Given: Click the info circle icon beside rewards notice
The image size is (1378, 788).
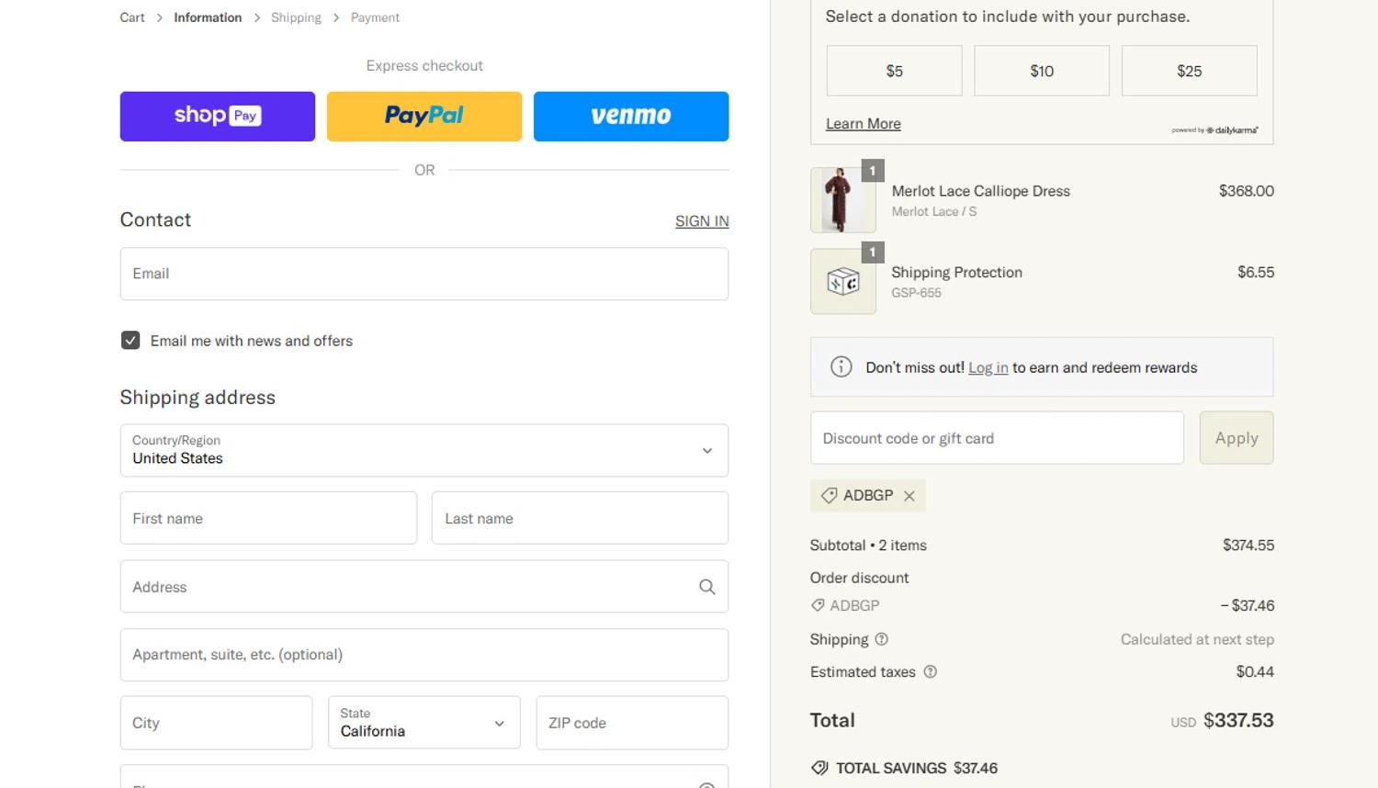Looking at the screenshot, I should (841, 367).
